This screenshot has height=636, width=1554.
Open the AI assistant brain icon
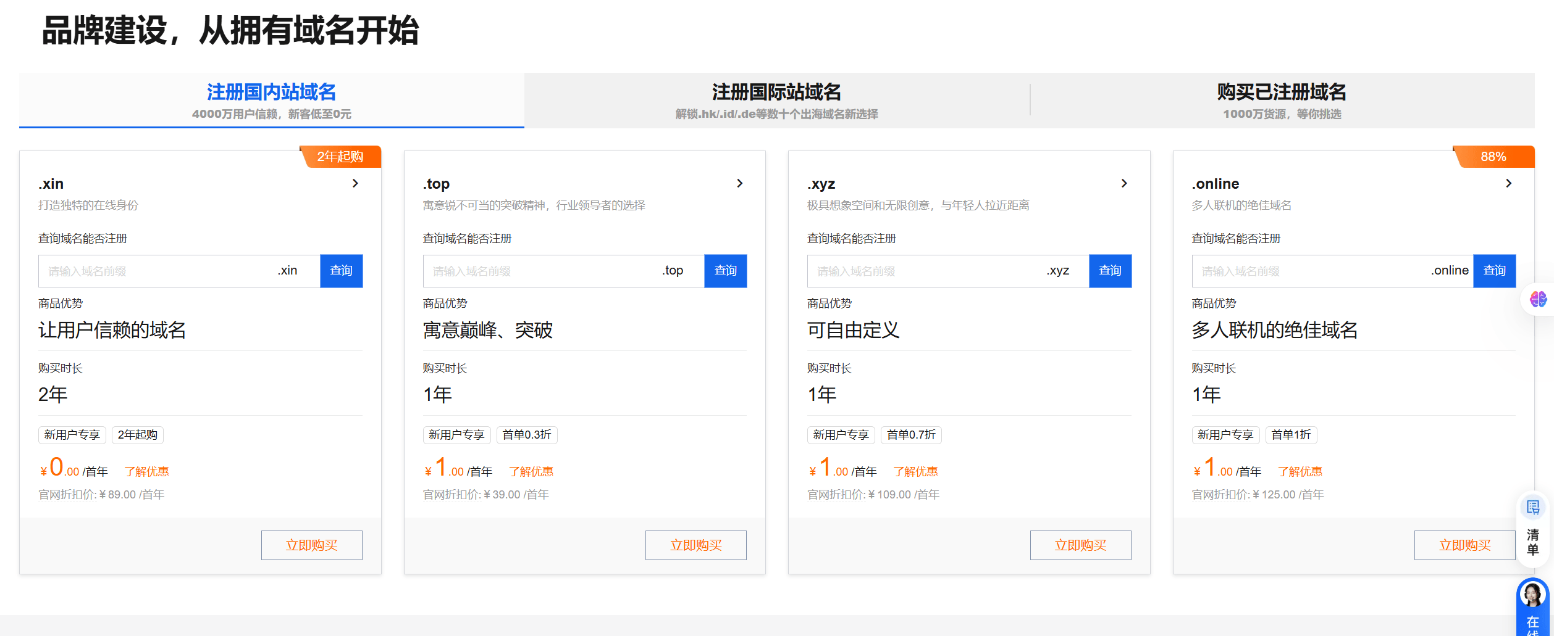click(x=1538, y=300)
